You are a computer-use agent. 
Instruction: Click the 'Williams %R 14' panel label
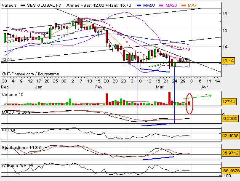coord(17,165)
